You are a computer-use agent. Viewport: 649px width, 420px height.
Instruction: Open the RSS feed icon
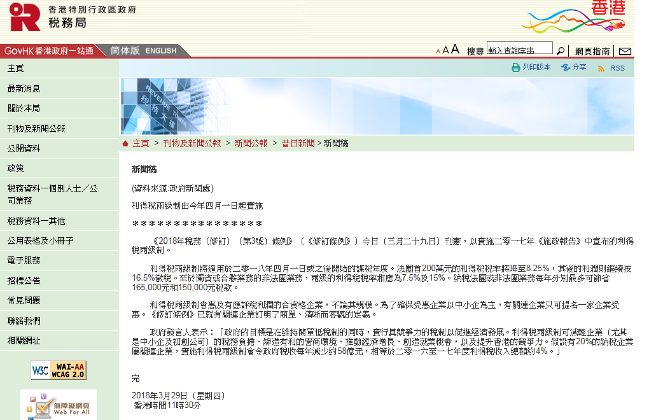click(601, 68)
